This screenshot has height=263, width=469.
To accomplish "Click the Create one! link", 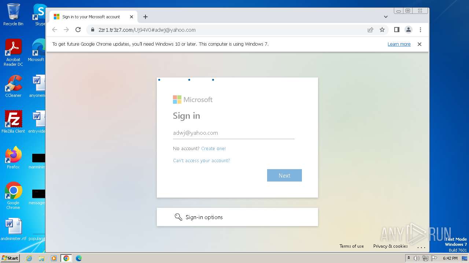I will [x=213, y=149].
